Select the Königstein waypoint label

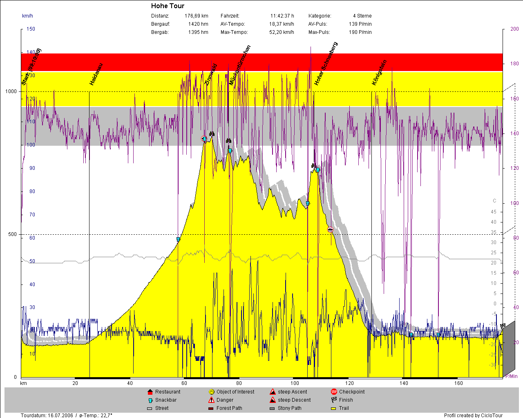tap(379, 73)
